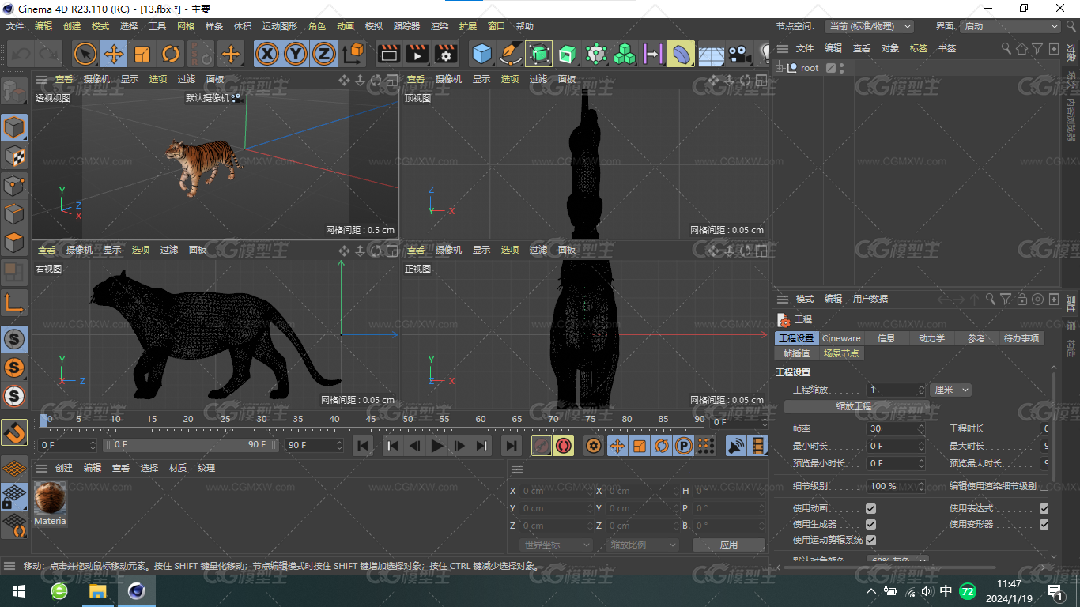Toggle the 使用生成器 checkbox
1080x607 pixels.
click(x=870, y=524)
